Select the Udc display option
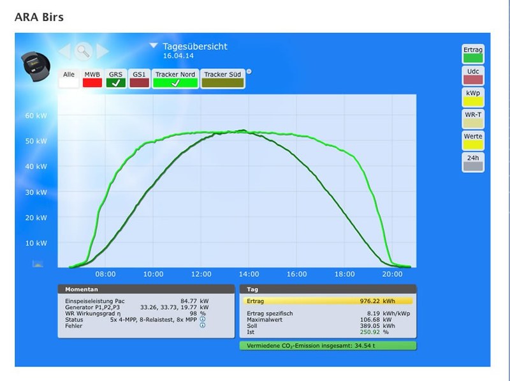510x381 pixels. 473,76
